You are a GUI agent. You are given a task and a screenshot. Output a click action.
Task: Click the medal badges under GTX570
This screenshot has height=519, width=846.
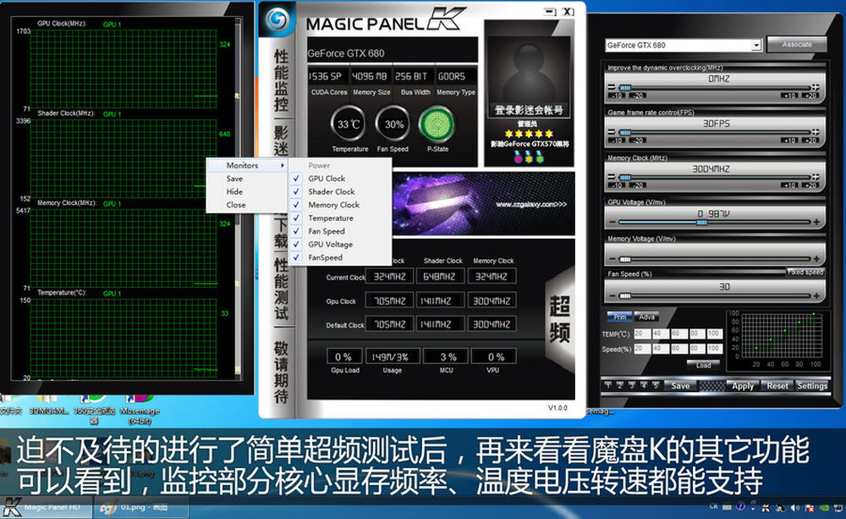pos(529,157)
